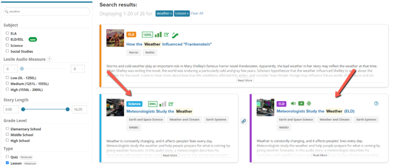The height and width of the screenshot is (168, 400).
Task: Click the chain link icon between cards
Action: click(244, 121)
